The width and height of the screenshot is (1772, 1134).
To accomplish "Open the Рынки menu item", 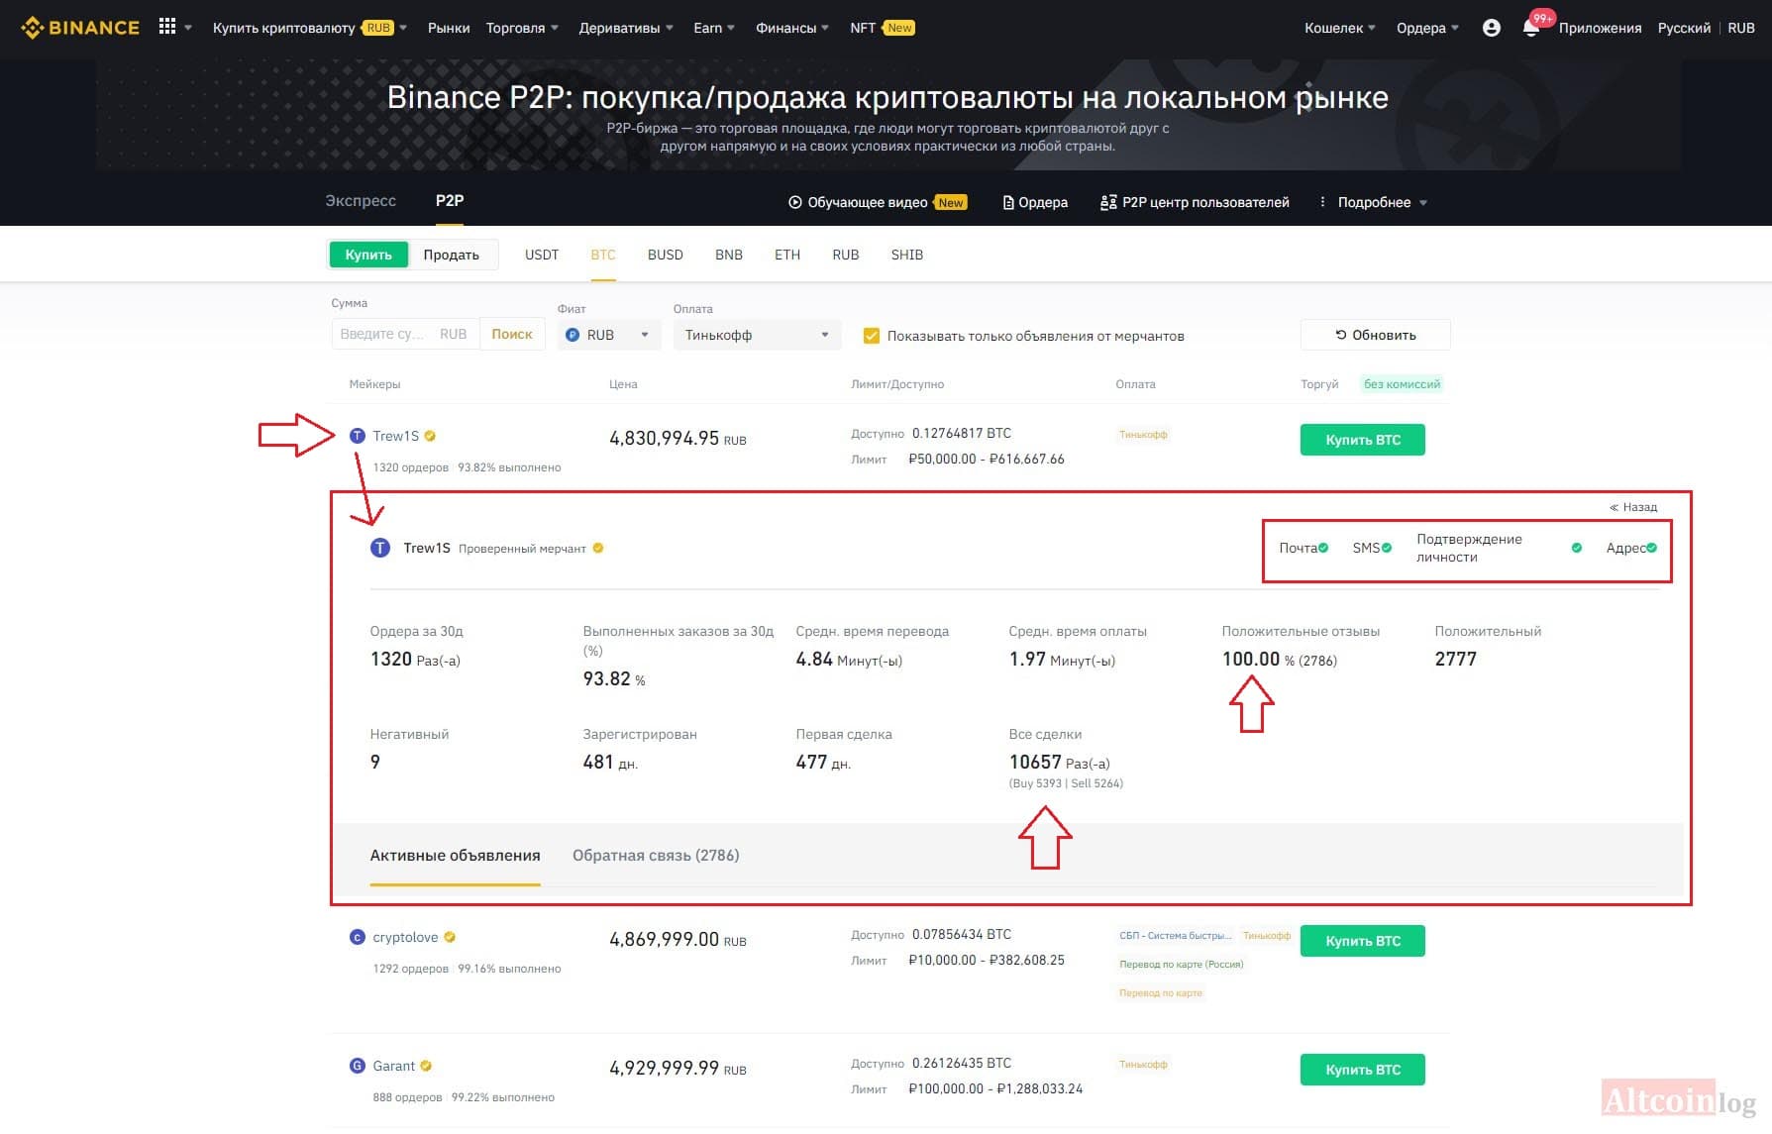I will (449, 28).
